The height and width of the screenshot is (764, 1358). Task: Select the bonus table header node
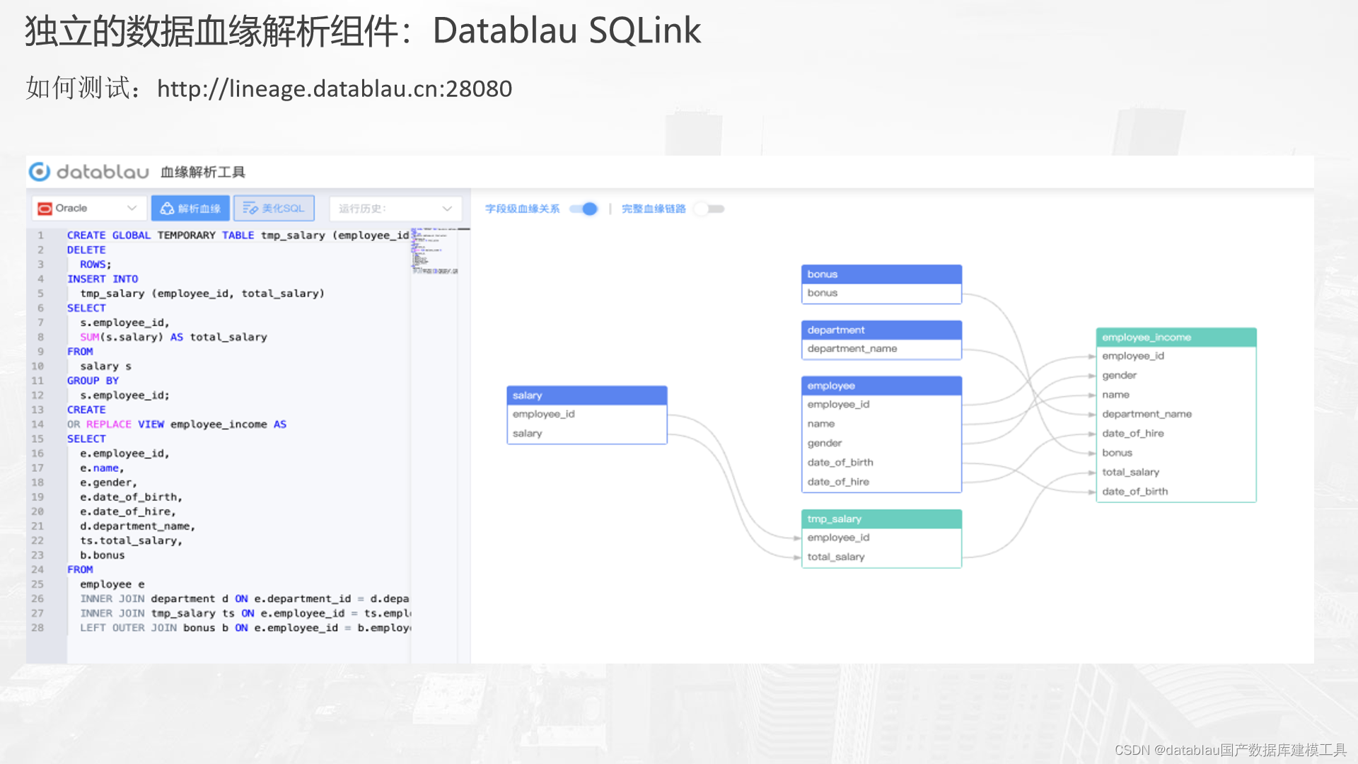881,274
